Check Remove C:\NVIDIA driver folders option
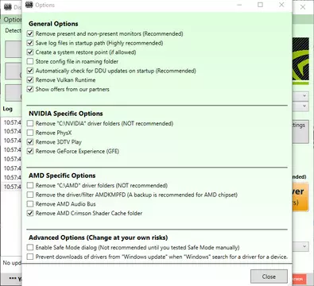 [30, 123]
